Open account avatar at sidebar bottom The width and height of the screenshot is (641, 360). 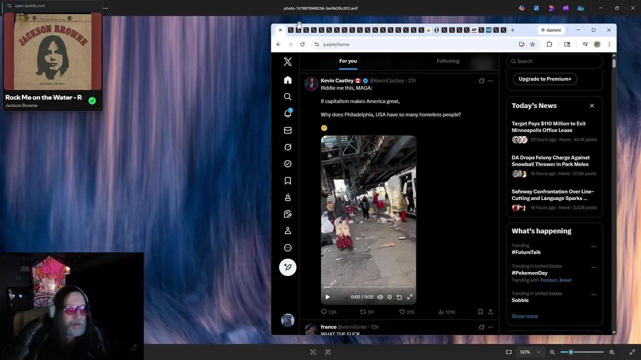click(x=287, y=320)
